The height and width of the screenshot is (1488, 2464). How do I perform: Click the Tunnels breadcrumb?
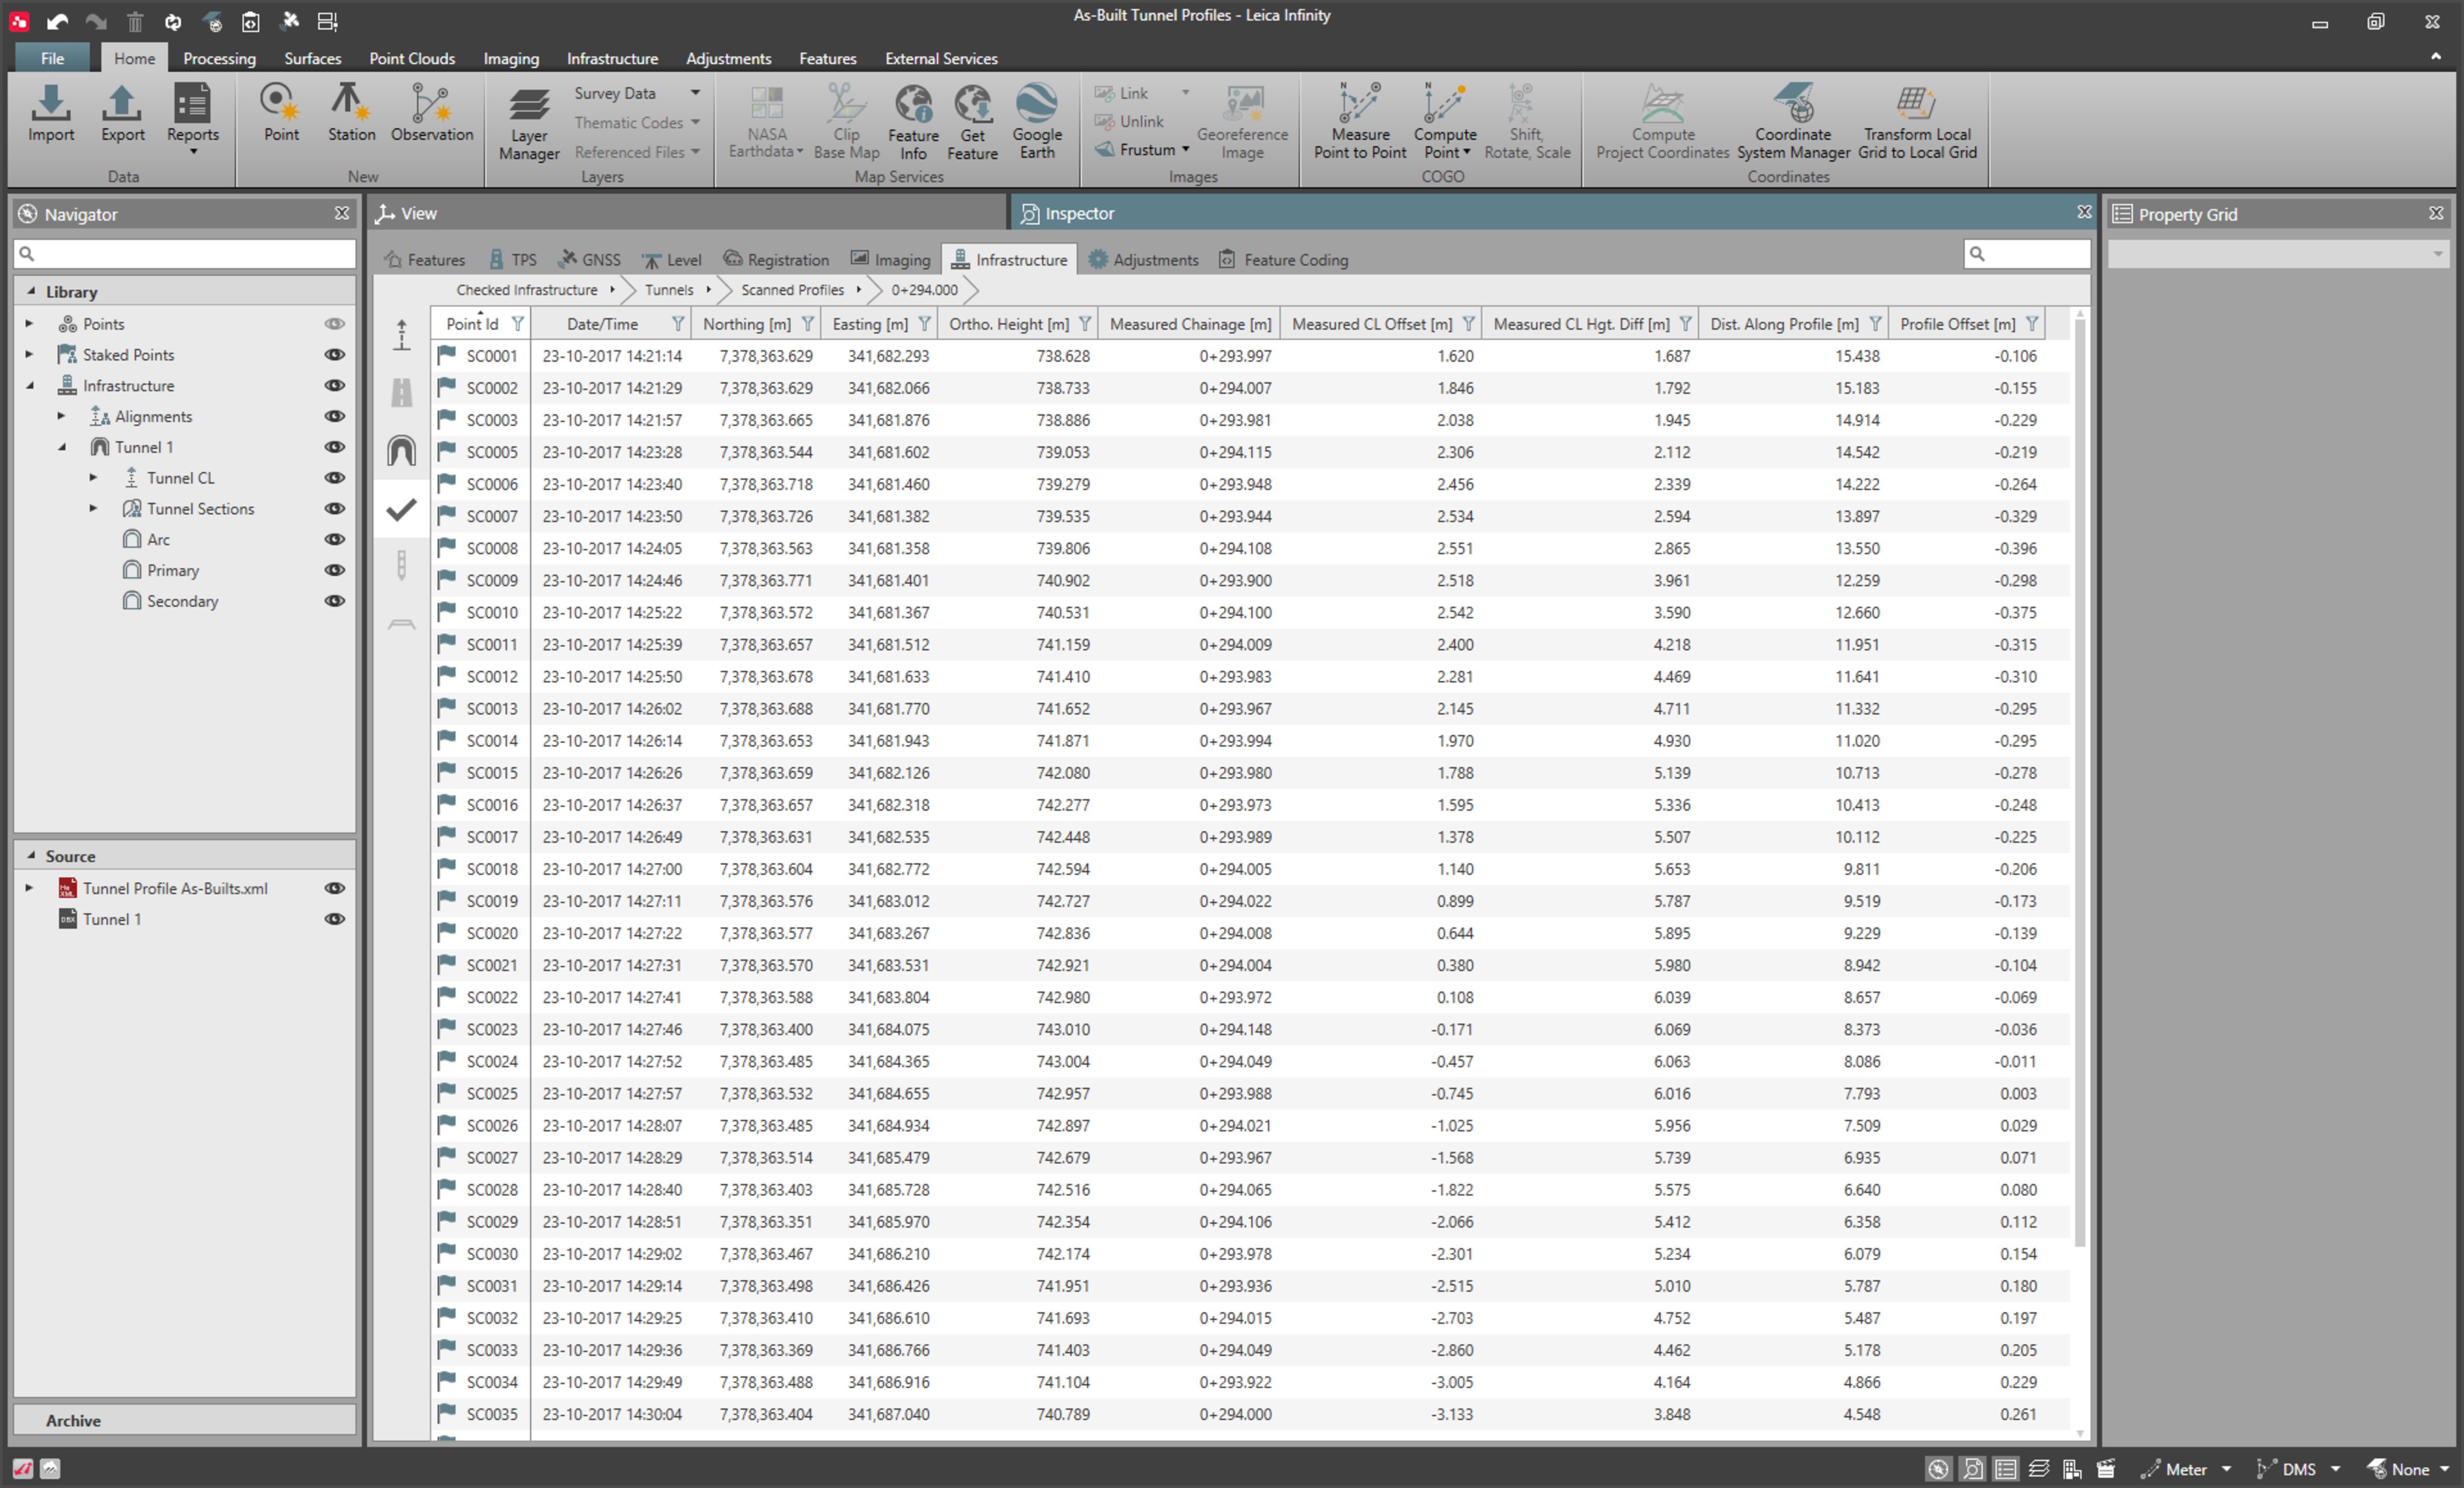tap(669, 290)
